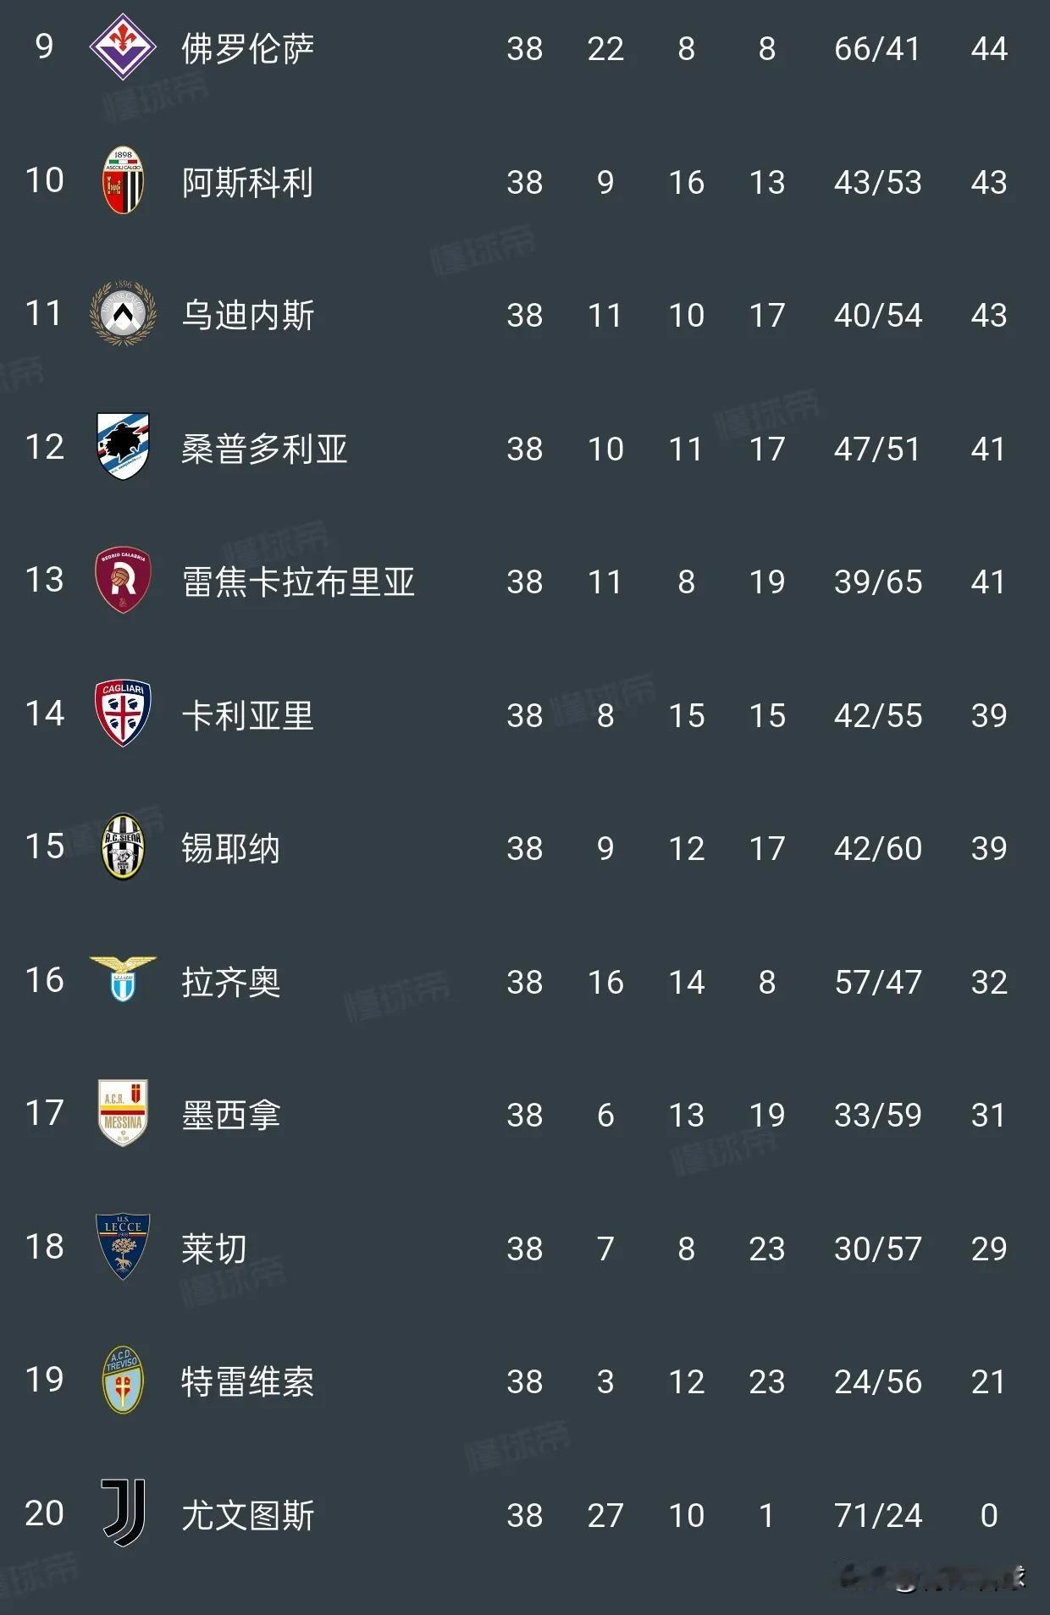Click Juventus goal record 71/24
The image size is (1050, 1615).
click(x=877, y=1515)
